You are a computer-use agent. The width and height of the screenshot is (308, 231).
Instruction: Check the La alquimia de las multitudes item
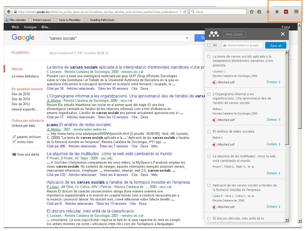(209, 156)
